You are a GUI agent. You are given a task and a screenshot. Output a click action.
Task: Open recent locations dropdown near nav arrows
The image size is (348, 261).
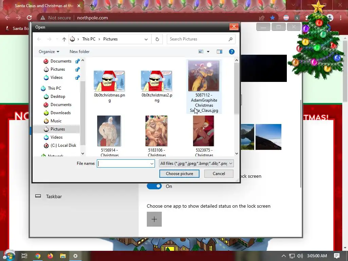pyautogui.click(x=57, y=39)
